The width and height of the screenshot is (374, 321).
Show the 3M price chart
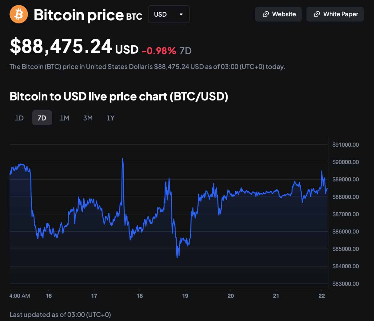(x=88, y=118)
